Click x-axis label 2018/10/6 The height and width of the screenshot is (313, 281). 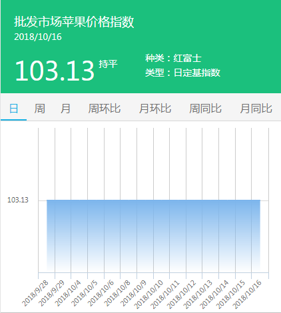tap(101, 293)
